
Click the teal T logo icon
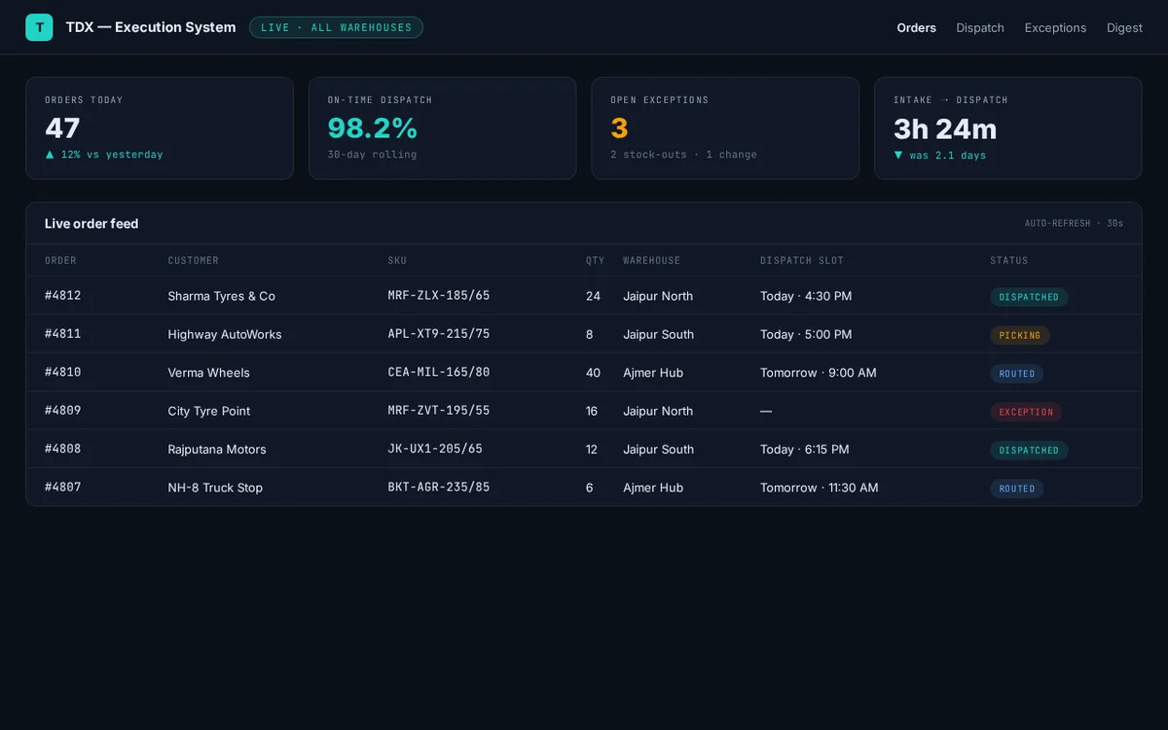tap(39, 27)
